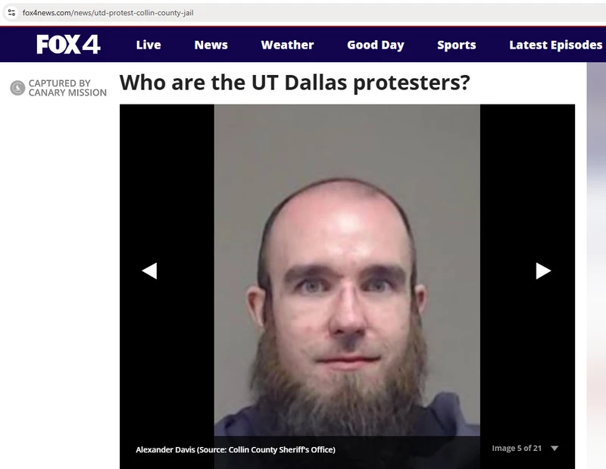
Task: Click the 'Image 5 of 21' counter
Action: (x=517, y=448)
